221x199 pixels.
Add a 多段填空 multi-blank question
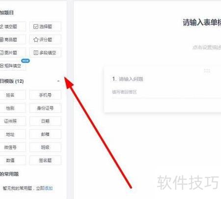(x=45, y=52)
